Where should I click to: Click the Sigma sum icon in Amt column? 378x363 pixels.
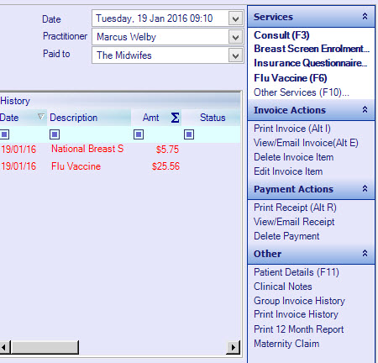coord(175,118)
